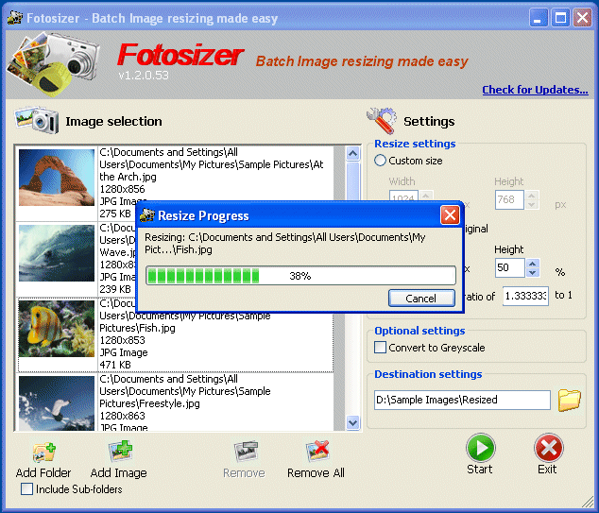This screenshot has width=599, height=513.
Task: Click the Resize settings group heading
Action: [x=415, y=144]
